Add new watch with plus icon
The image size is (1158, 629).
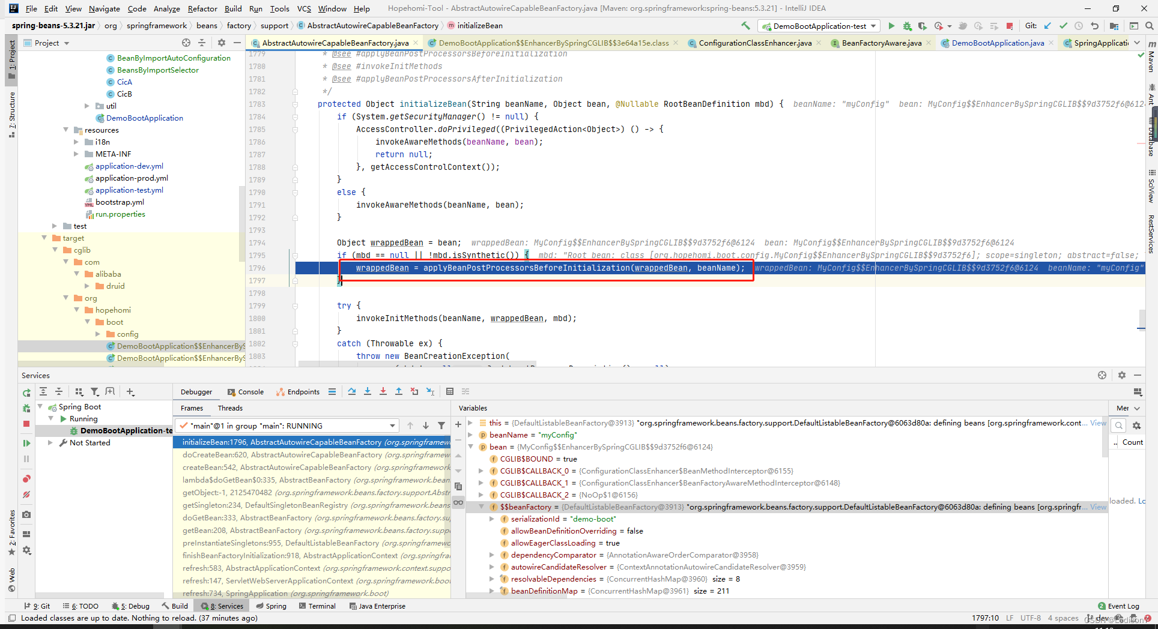(x=458, y=424)
